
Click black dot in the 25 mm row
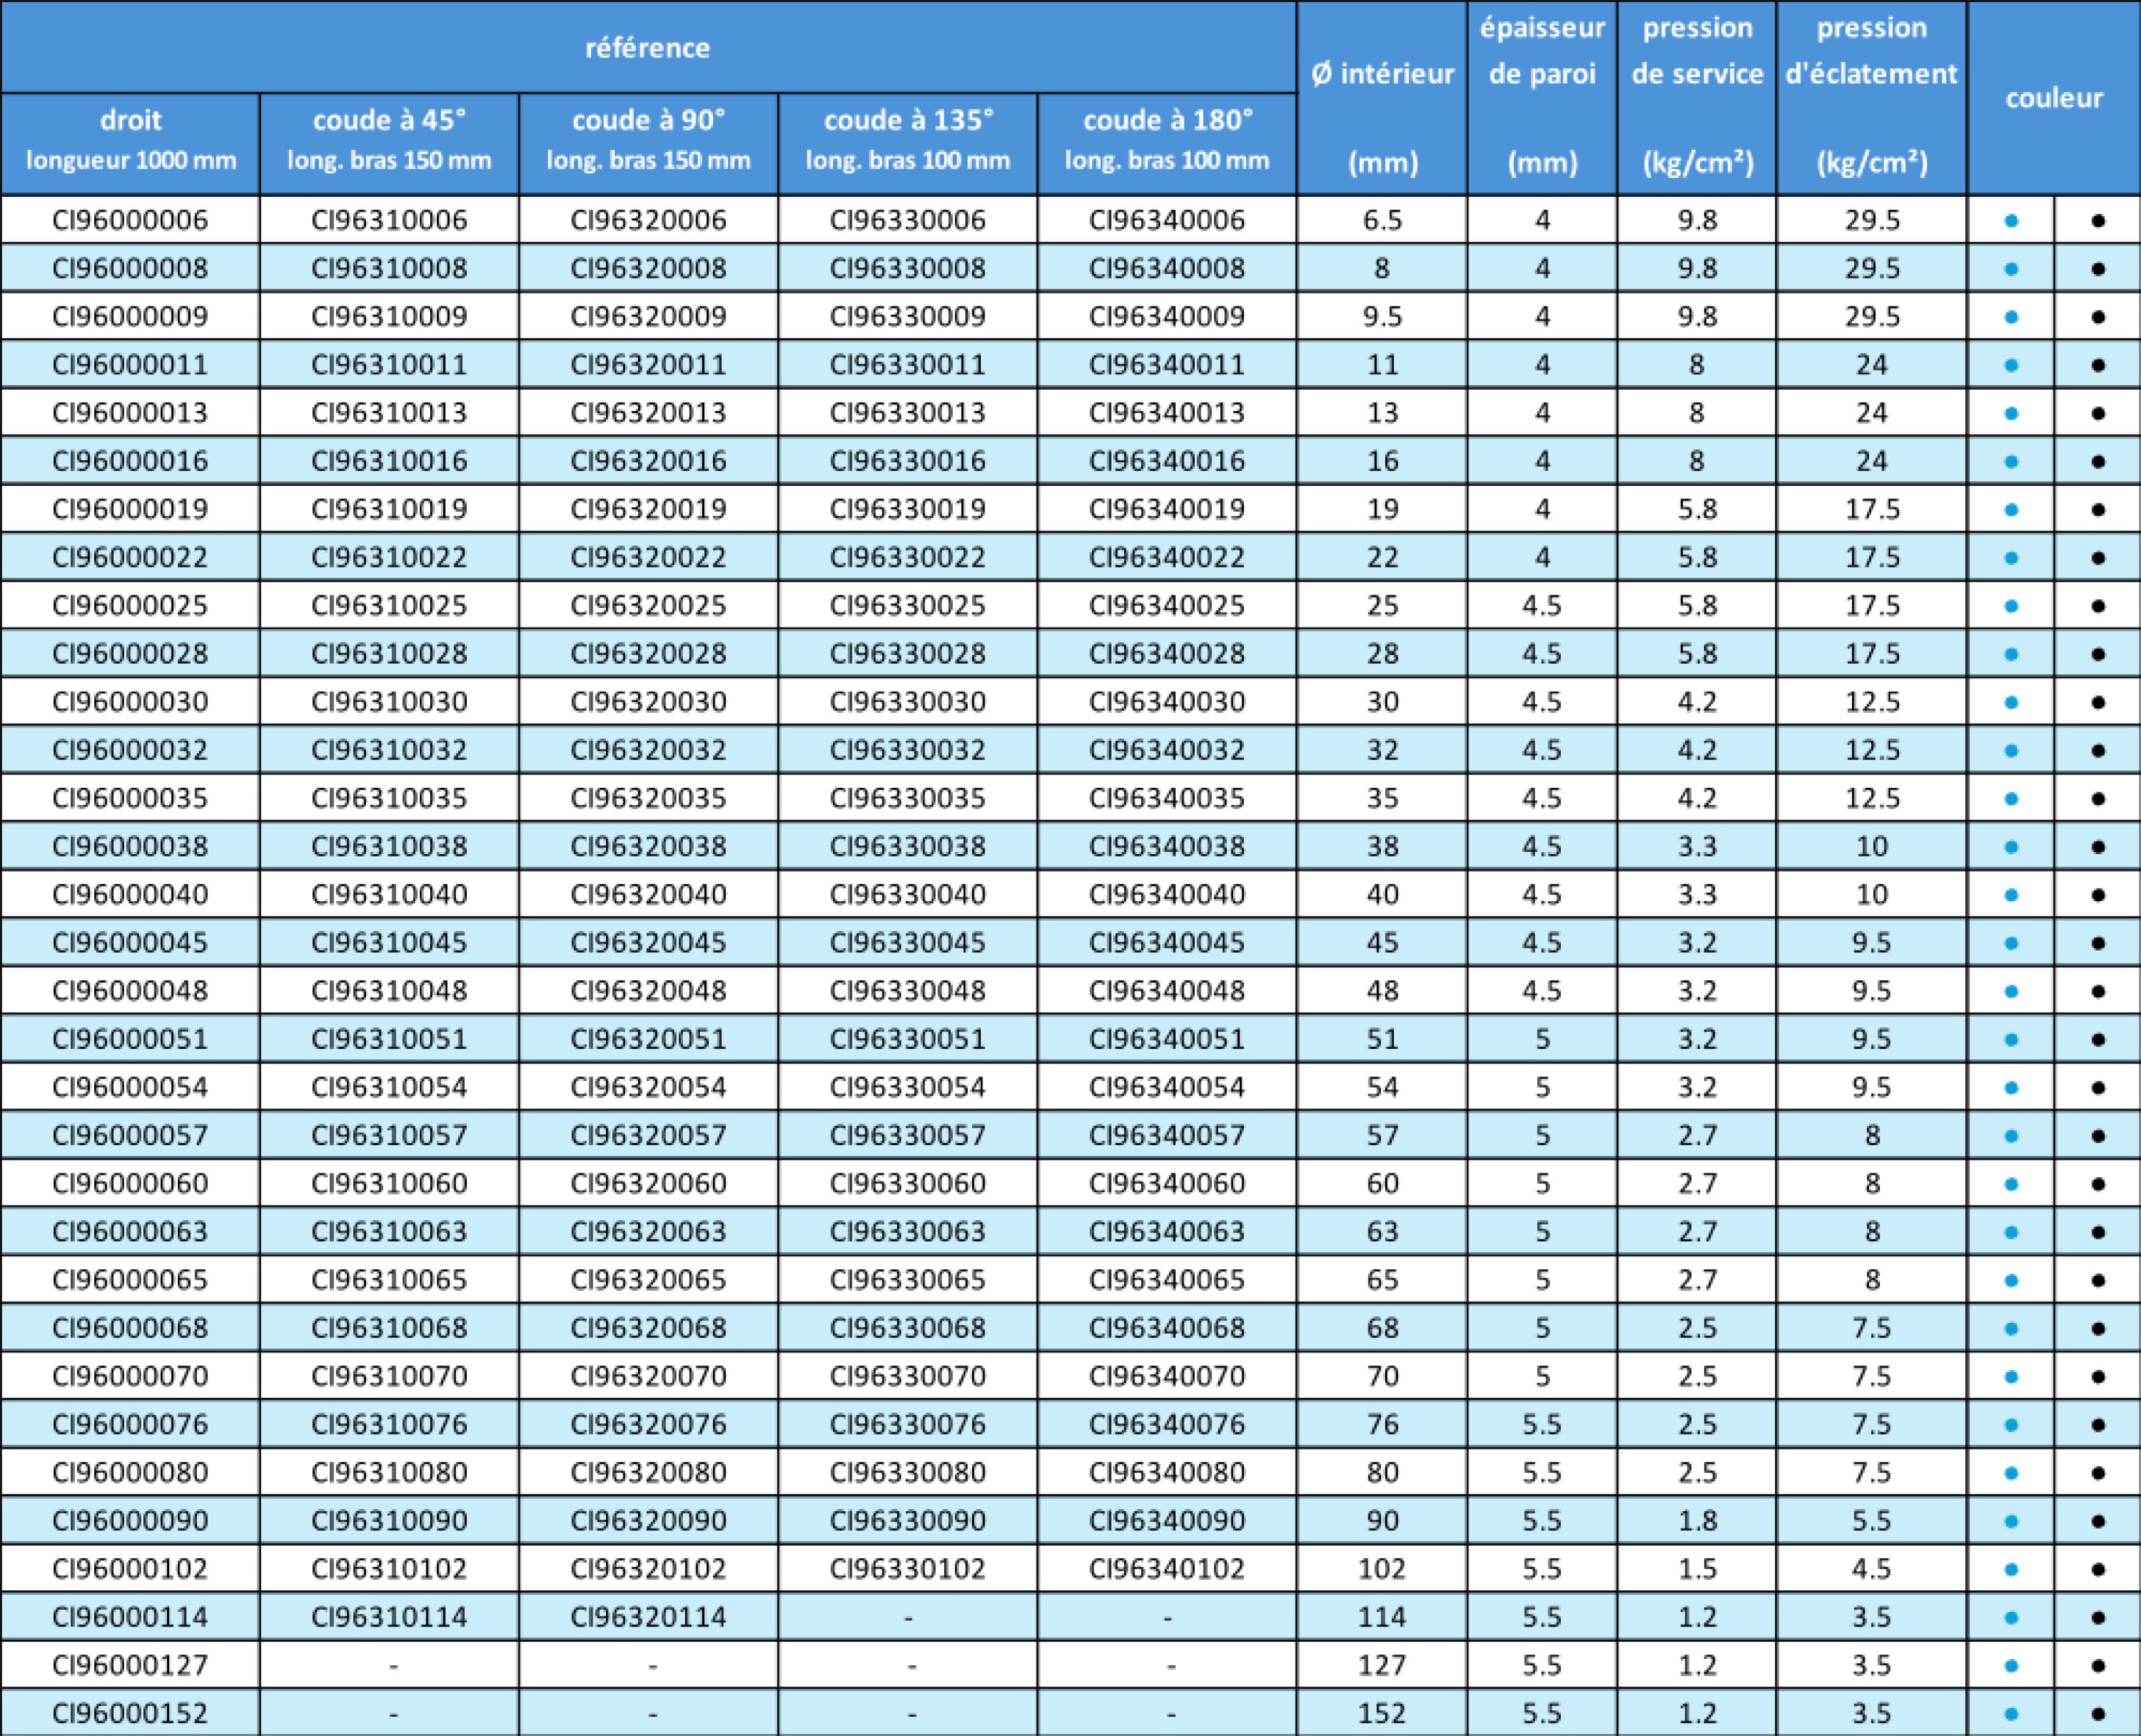[2098, 606]
